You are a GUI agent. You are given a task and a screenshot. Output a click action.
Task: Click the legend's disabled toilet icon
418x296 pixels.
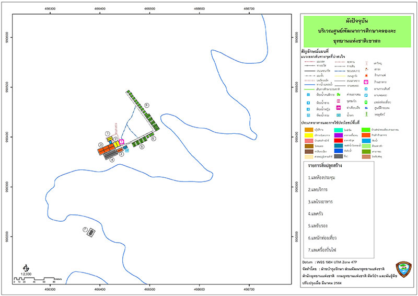(308, 95)
